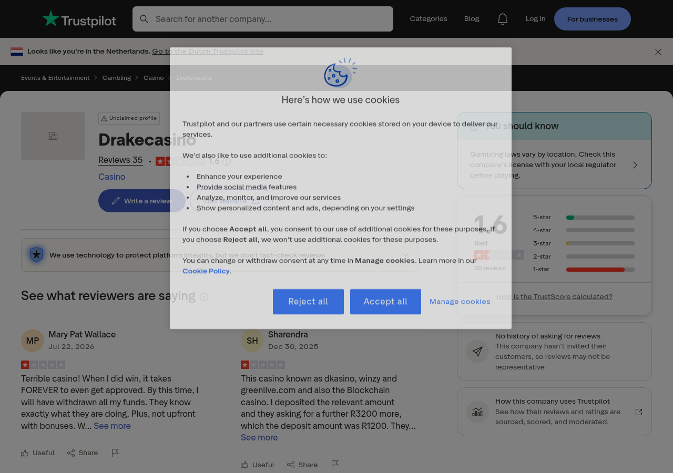Go to the Dutch Trustpilot site link
The width and height of the screenshot is (673, 473).
[x=208, y=52]
